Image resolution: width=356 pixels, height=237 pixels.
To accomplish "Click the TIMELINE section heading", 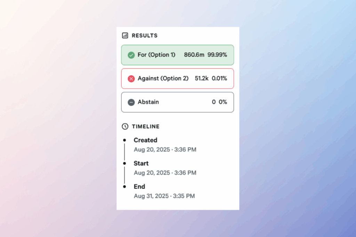I will click(146, 127).
